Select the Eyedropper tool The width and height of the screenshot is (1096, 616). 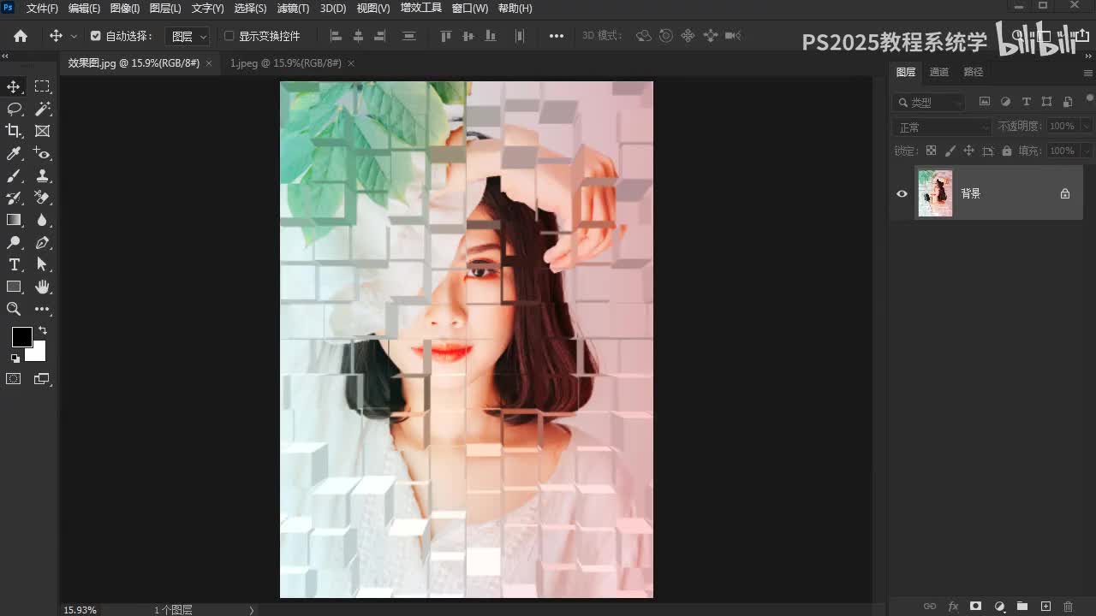click(x=14, y=153)
